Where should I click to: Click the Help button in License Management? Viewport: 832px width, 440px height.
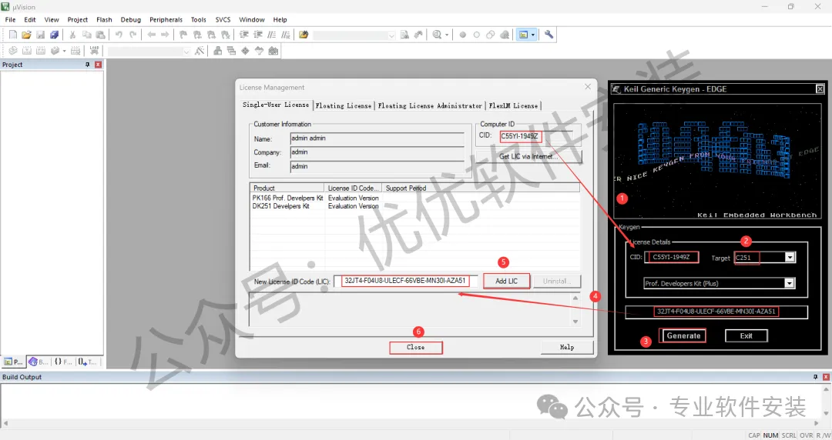pos(567,347)
